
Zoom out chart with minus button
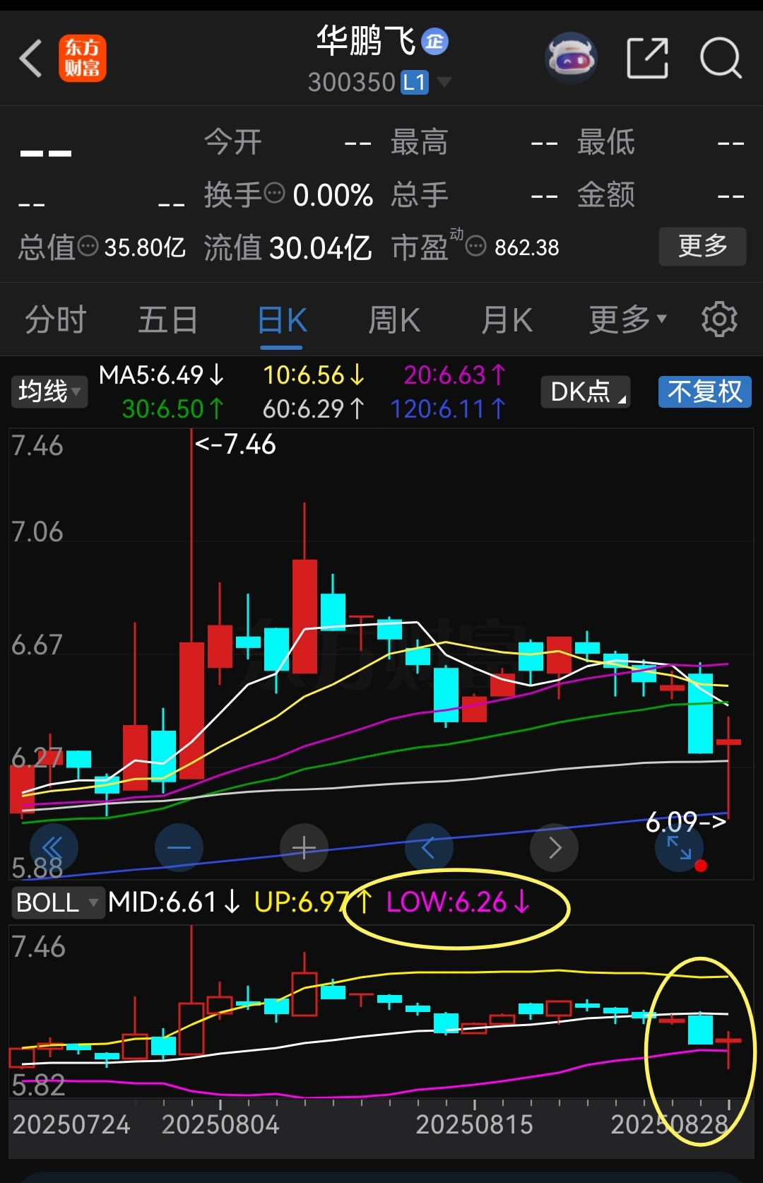coord(179,847)
